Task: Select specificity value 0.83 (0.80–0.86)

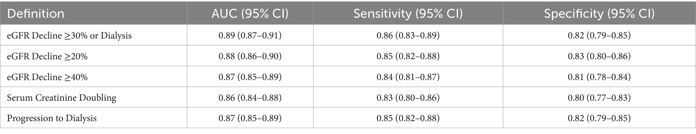Action: click(599, 56)
